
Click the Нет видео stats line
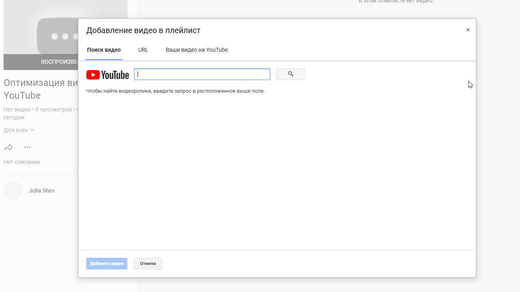[x=17, y=109]
